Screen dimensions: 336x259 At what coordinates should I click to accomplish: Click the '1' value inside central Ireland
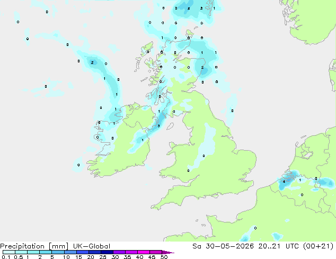[x=143, y=140]
